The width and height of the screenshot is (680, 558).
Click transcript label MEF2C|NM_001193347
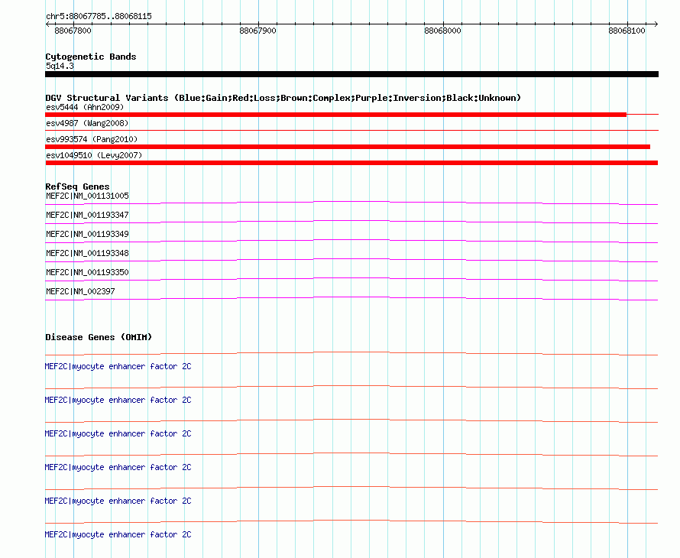tap(87, 216)
